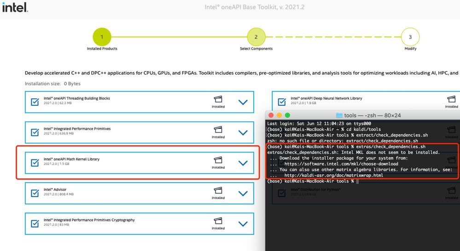
Task: Click the green zoom button on terminal window
Action: (288, 115)
